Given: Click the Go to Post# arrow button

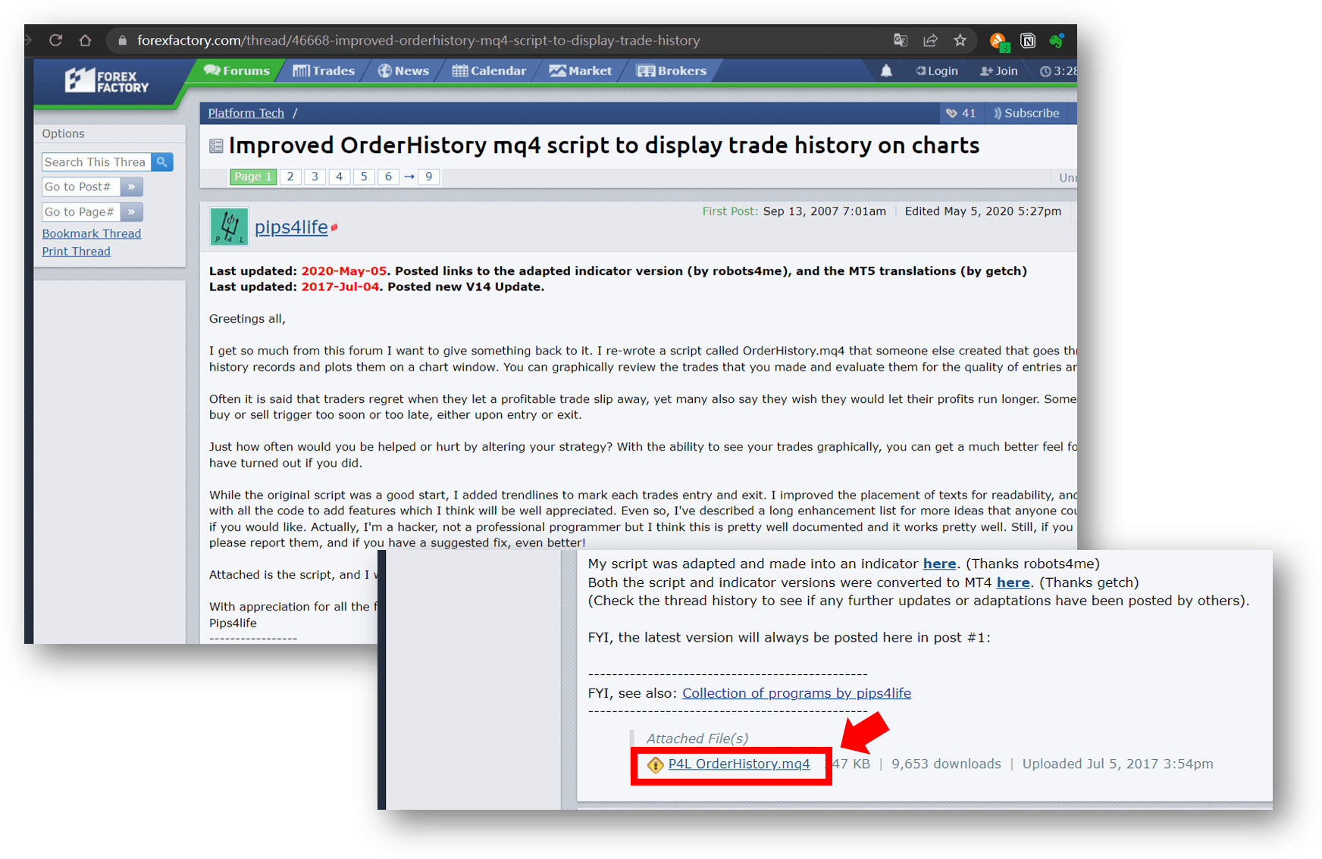Looking at the screenshot, I should click(132, 186).
